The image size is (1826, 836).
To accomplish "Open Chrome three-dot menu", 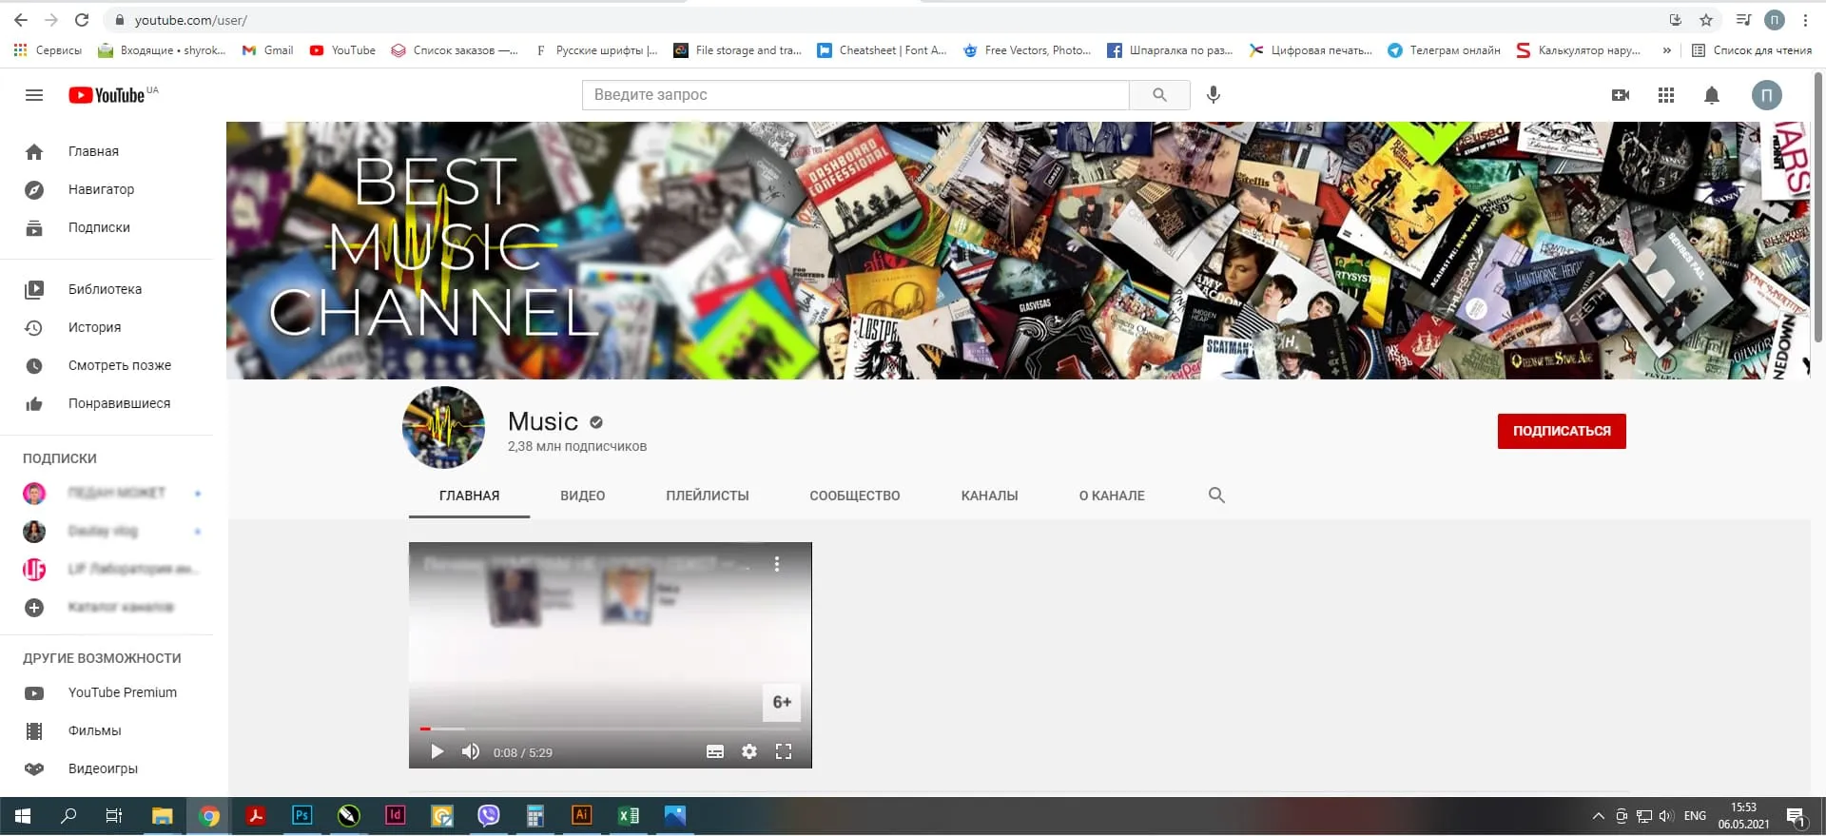I will (x=1805, y=20).
